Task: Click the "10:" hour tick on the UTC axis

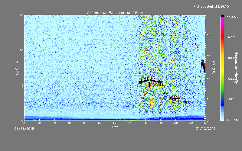Action: point(100,123)
